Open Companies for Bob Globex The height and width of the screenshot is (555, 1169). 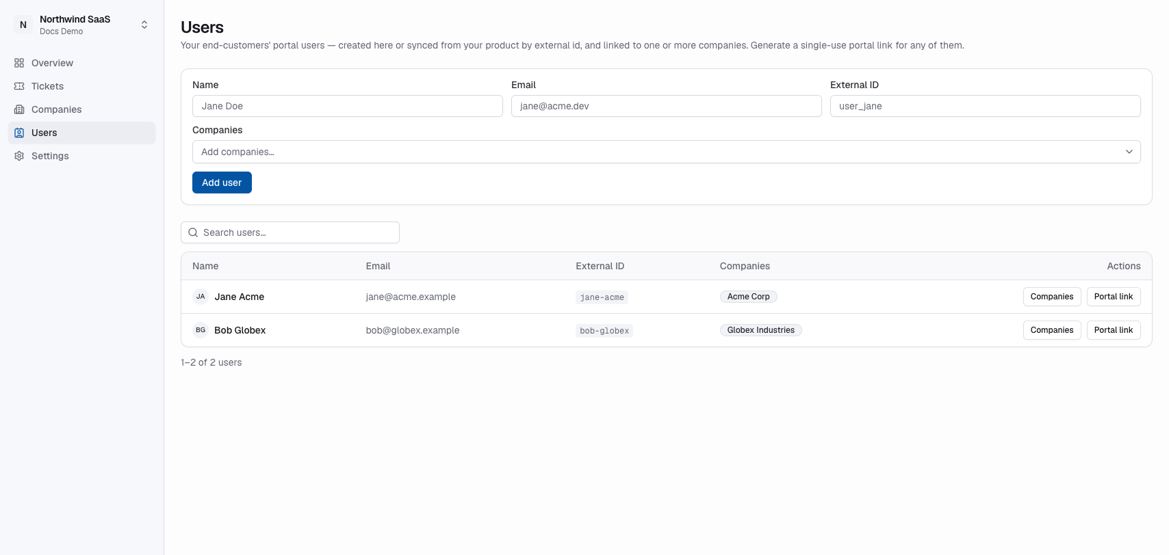(x=1052, y=330)
